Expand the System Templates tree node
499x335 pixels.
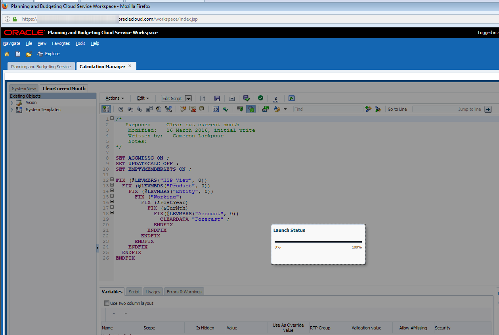click(12, 110)
